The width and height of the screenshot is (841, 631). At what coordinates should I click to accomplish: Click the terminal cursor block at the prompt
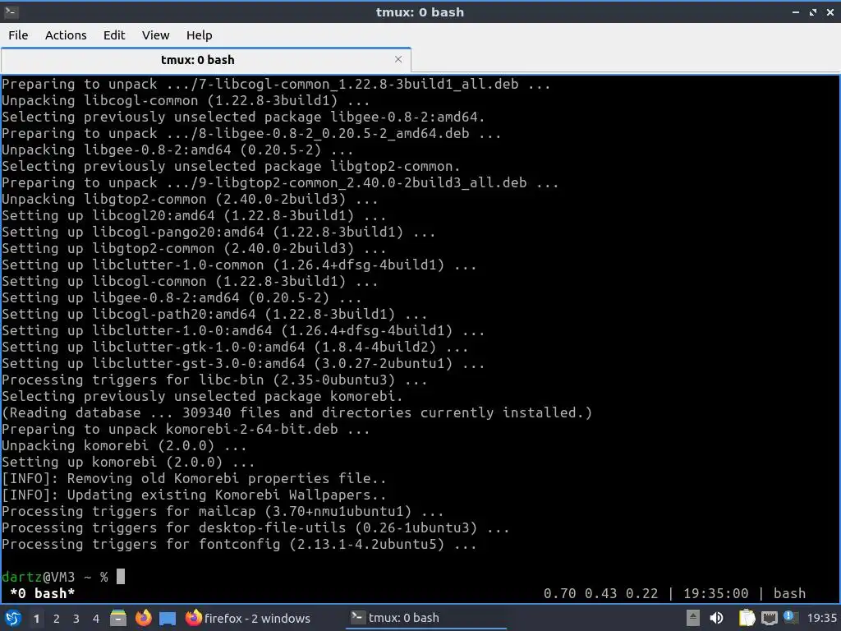click(x=121, y=576)
